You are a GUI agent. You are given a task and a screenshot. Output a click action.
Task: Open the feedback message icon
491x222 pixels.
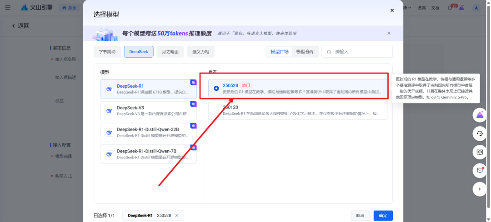coord(480,170)
